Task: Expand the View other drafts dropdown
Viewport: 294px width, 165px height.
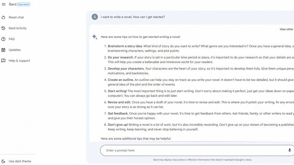Action: [x=286, y=29]
